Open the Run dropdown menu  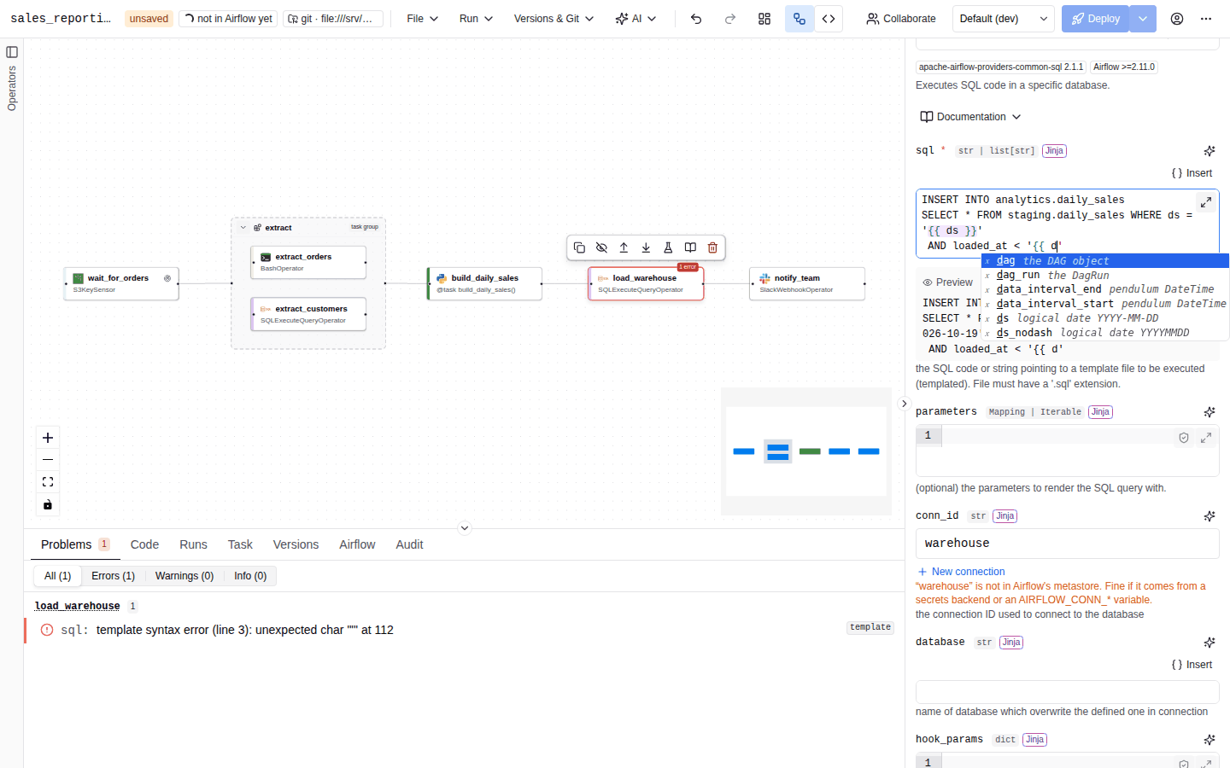coord(476,19)
